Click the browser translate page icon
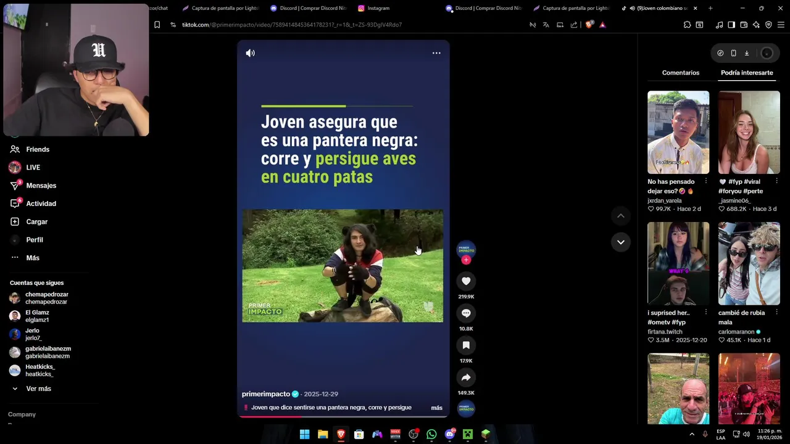This screenshot has width=790, height=444. [x=546, y=25]
